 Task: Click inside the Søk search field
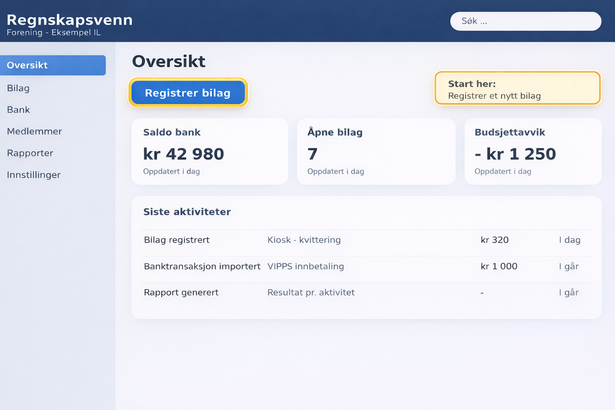pyautogui.click(x=525, y=21)
